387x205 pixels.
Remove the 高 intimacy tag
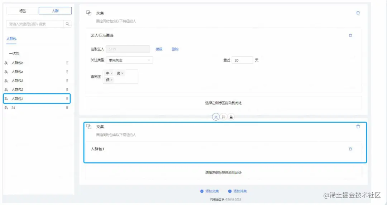[x=123, y=73]
